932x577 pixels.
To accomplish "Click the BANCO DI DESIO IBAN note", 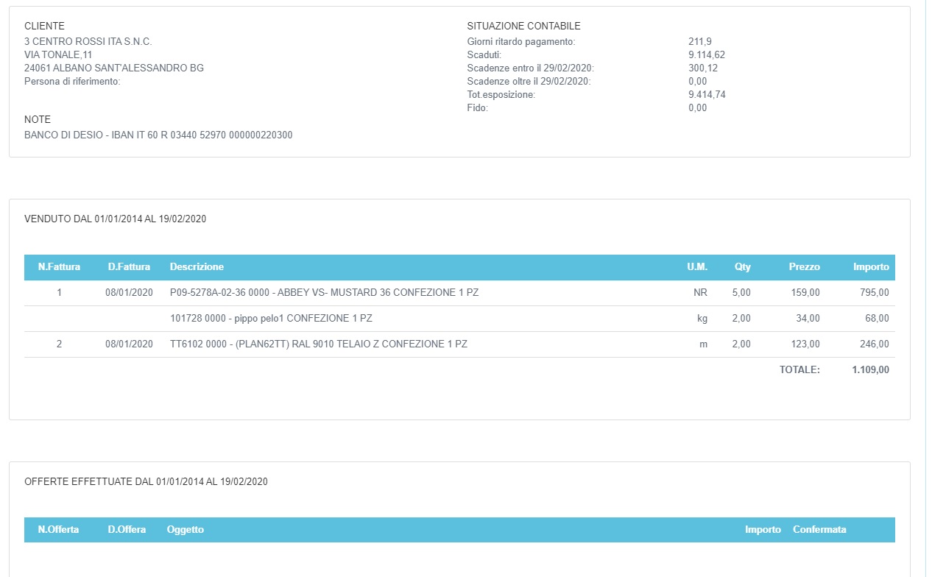I will 158,135.
